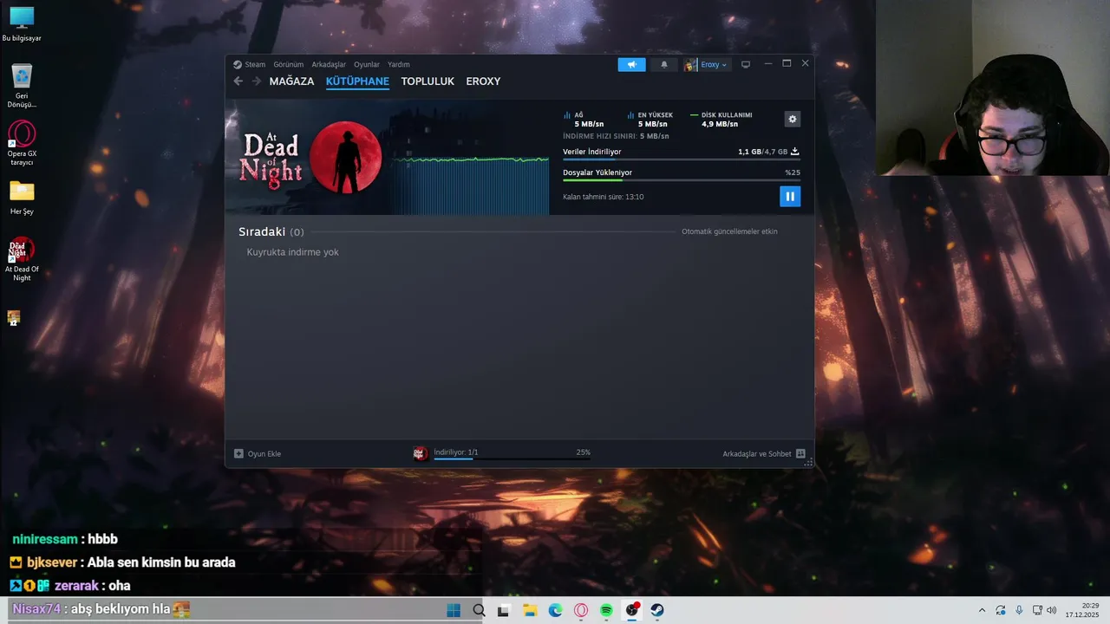Screen dimensions: 1110x624
Task: Open Arkadaşlar ve Sohbet
Action: coord(764,453)
